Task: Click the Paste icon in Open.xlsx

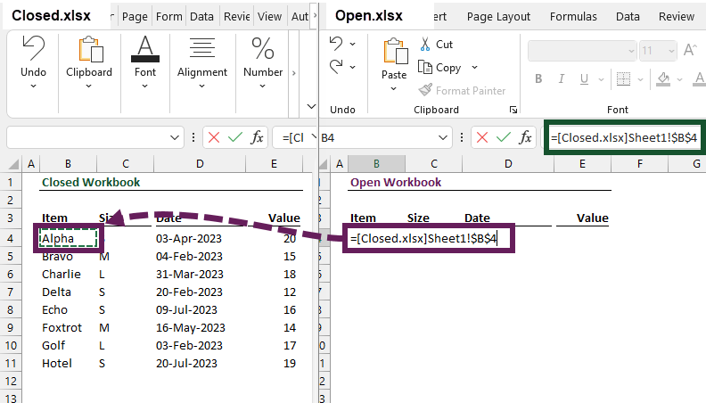Action: [395, 51]
